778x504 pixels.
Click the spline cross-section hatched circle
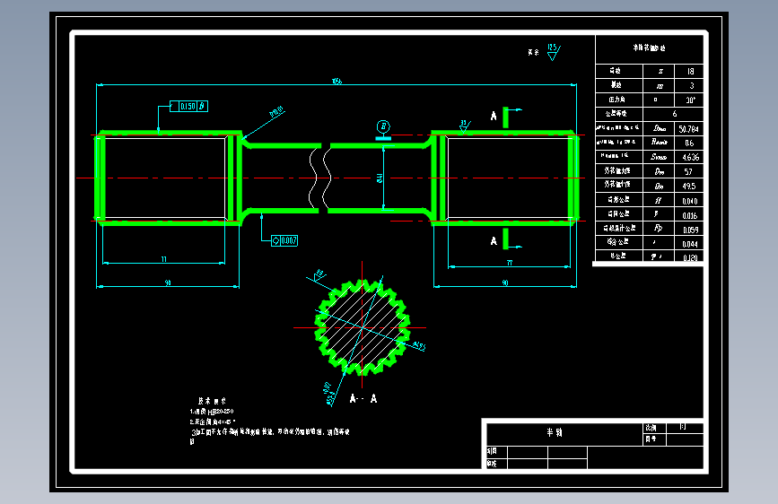click(363, 327)
